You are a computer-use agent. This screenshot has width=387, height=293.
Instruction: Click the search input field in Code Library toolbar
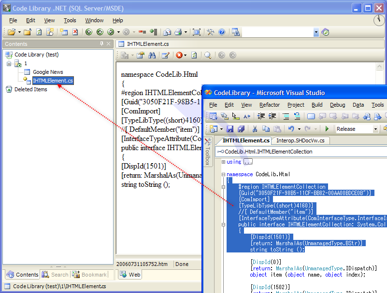[x=278, y=32]
